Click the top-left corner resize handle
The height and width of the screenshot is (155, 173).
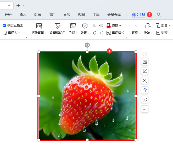[38, 52]
